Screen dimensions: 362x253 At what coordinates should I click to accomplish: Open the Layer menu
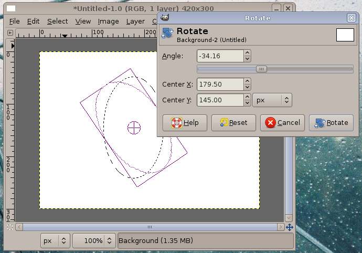pos(135,21)
